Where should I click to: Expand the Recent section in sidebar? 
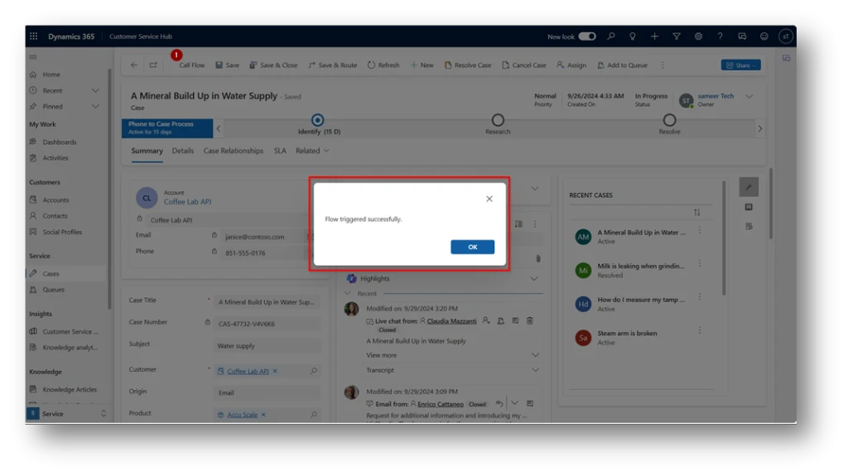tap(95, 90)
